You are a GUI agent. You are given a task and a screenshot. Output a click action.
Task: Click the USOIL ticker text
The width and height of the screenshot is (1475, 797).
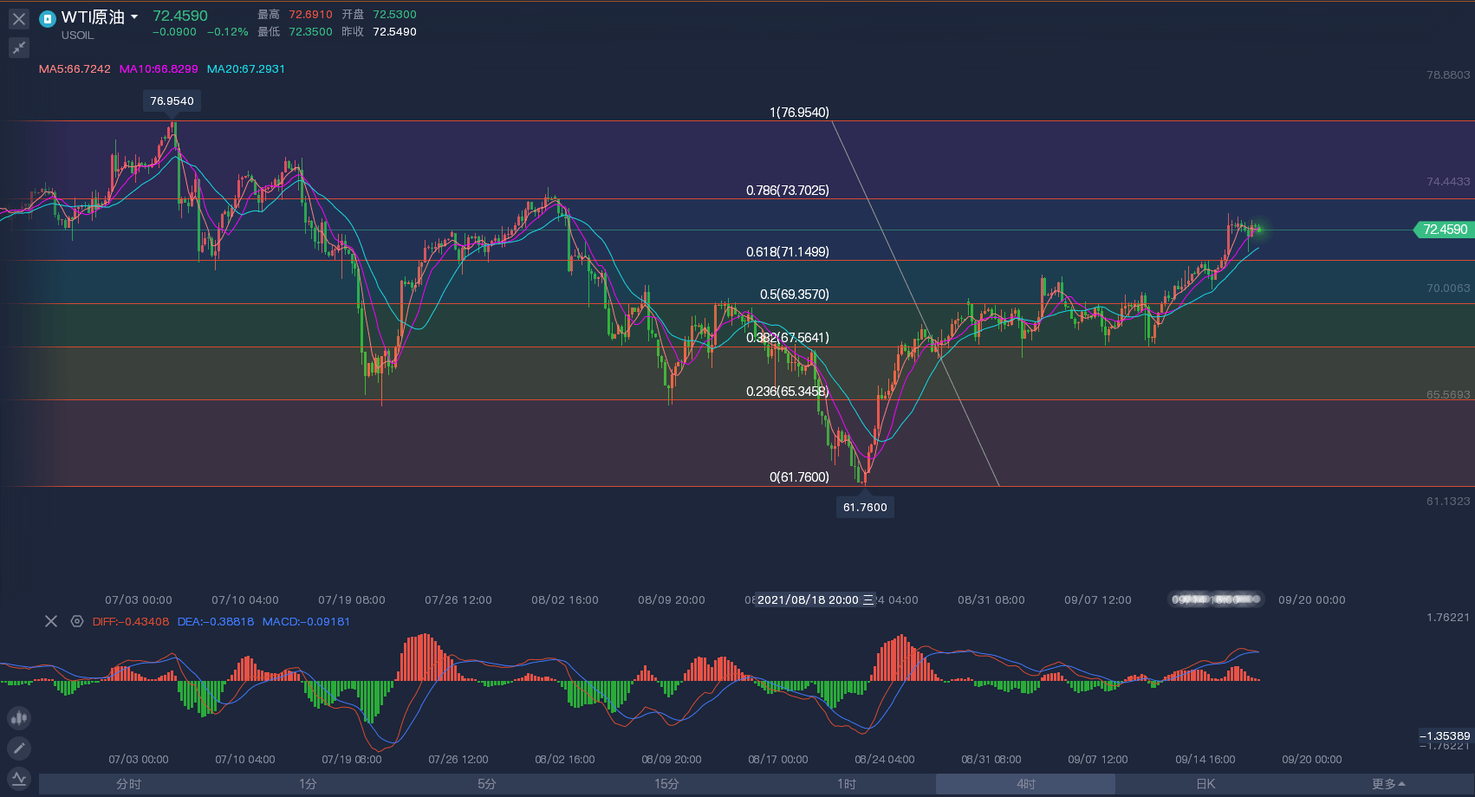point(77,36)
